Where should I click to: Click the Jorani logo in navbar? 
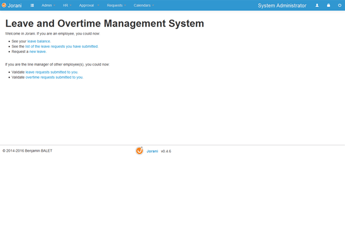point(4,5)
